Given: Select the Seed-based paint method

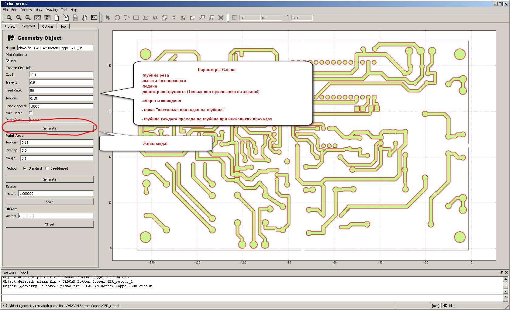Looking at the screenshot, I should coord(47,168).
